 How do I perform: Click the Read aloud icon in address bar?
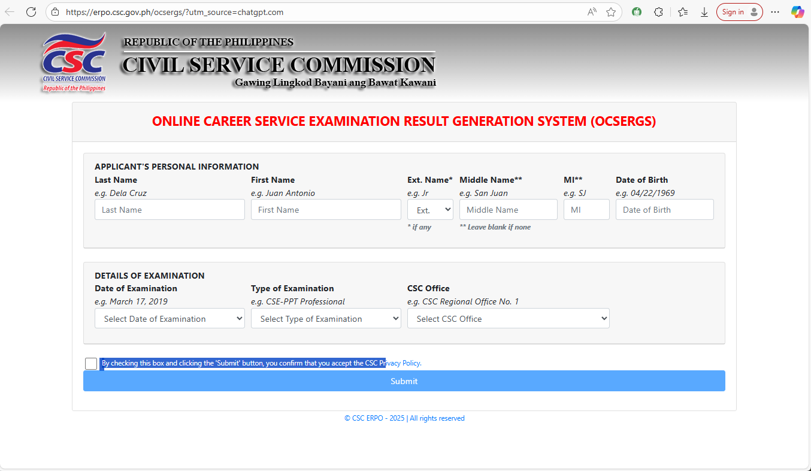(x=591, y=11)
